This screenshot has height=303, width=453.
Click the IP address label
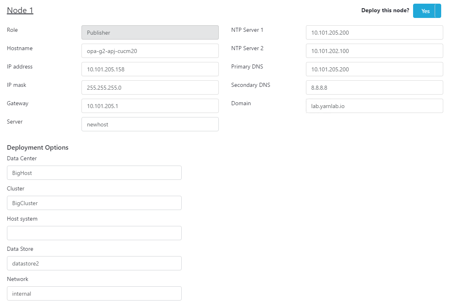point(20,66)
